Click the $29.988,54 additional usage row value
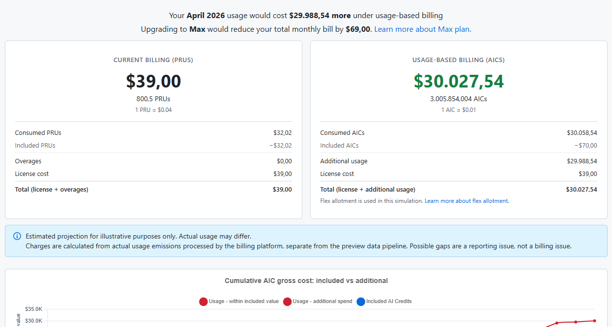Viewport: 612px width, 327px height. pos(582,161)
